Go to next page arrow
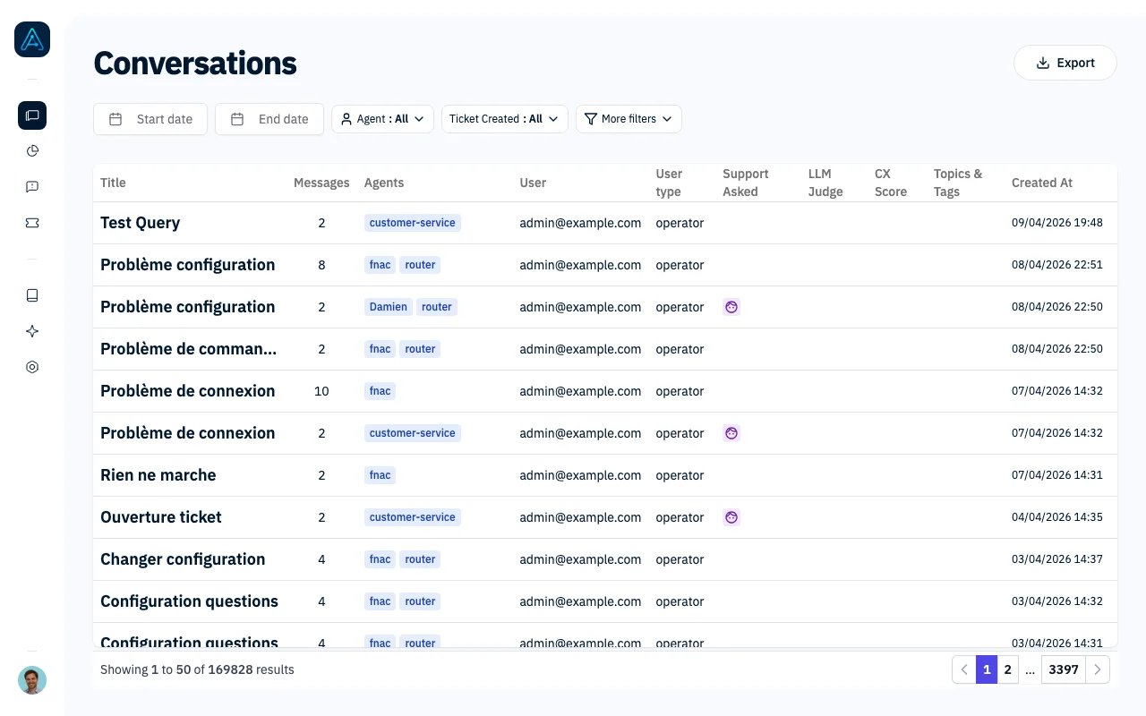Viewport: 1146px width, 716px height. (1098, 669)
